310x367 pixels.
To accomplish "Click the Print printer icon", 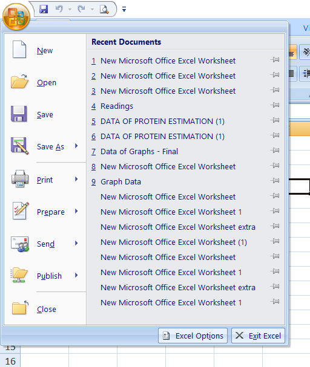I will (20, 178).
